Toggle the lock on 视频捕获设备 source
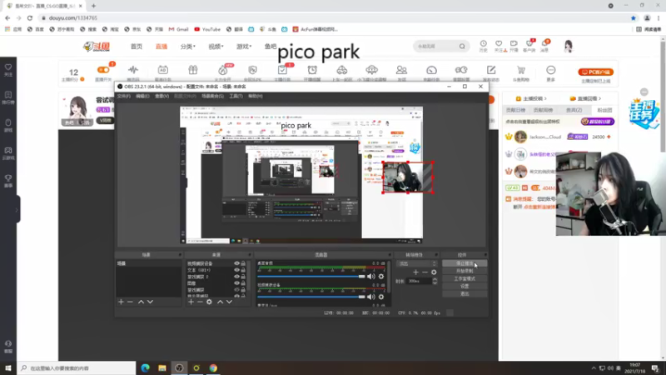This screenshot has width=666, height=375. tap(243, 263)
